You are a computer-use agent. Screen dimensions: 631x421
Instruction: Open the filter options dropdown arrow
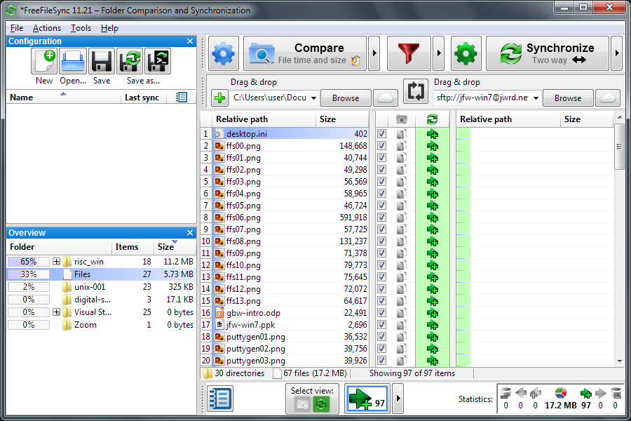(439, 53)
